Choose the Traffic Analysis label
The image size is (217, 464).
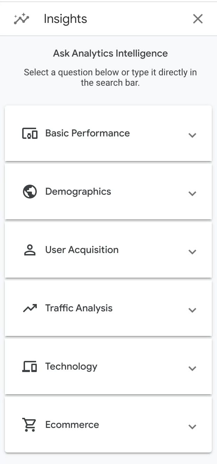click(79, 308)
